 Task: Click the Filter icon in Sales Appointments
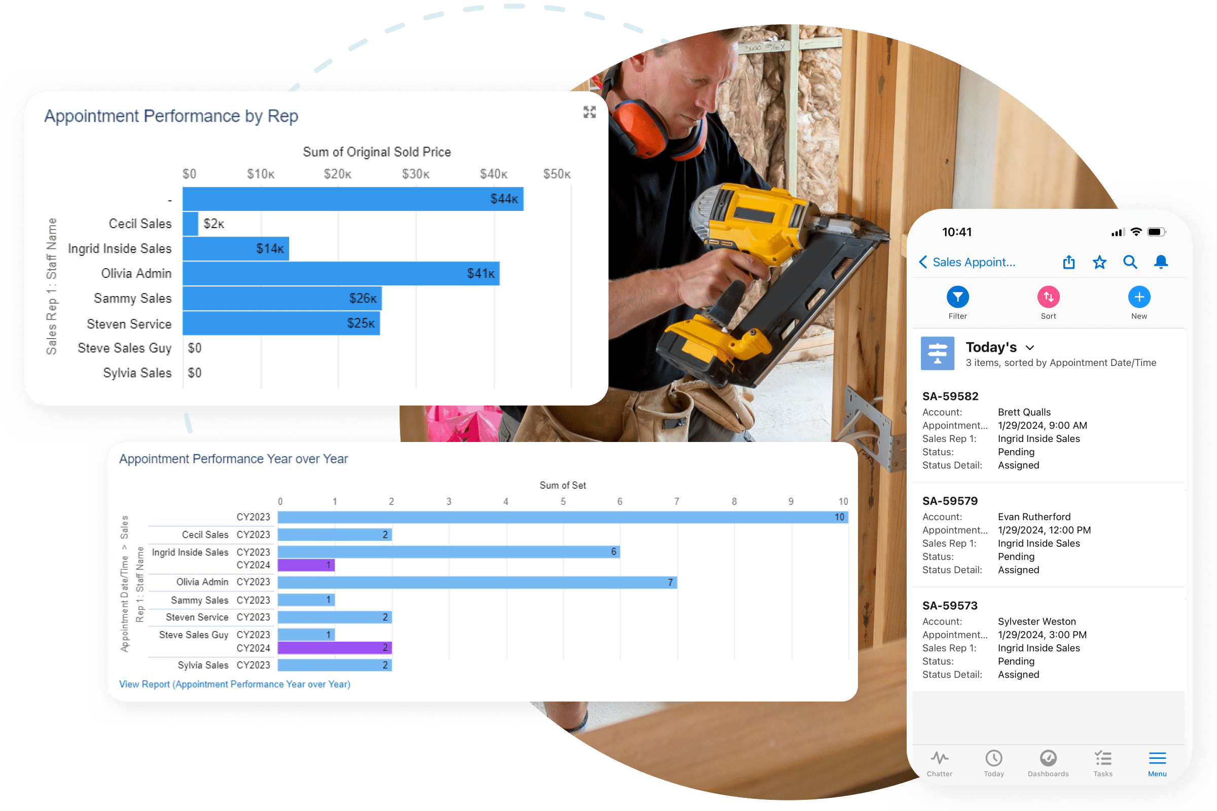(957, 300)
